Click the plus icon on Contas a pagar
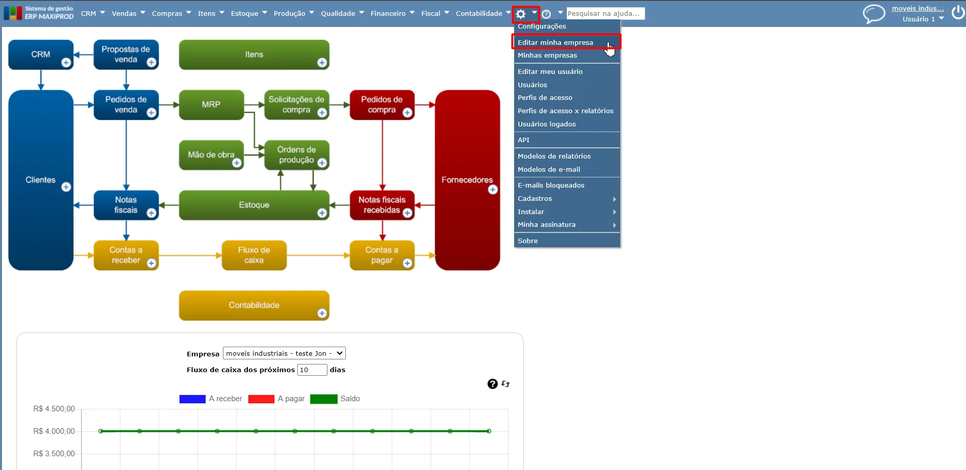This screenshot has height=470, width=966. coord(408,263)
